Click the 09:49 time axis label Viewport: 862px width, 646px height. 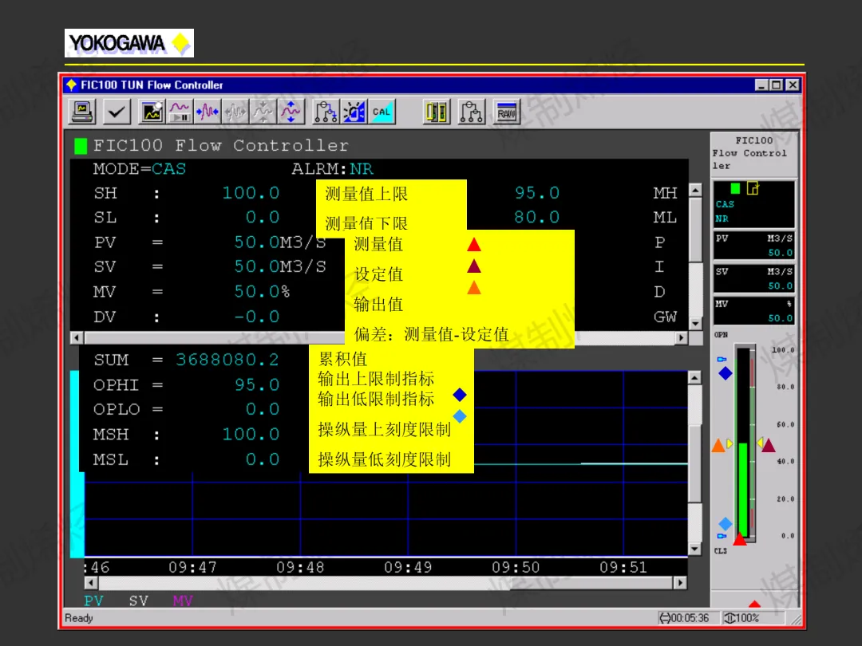tap(408, 568)
